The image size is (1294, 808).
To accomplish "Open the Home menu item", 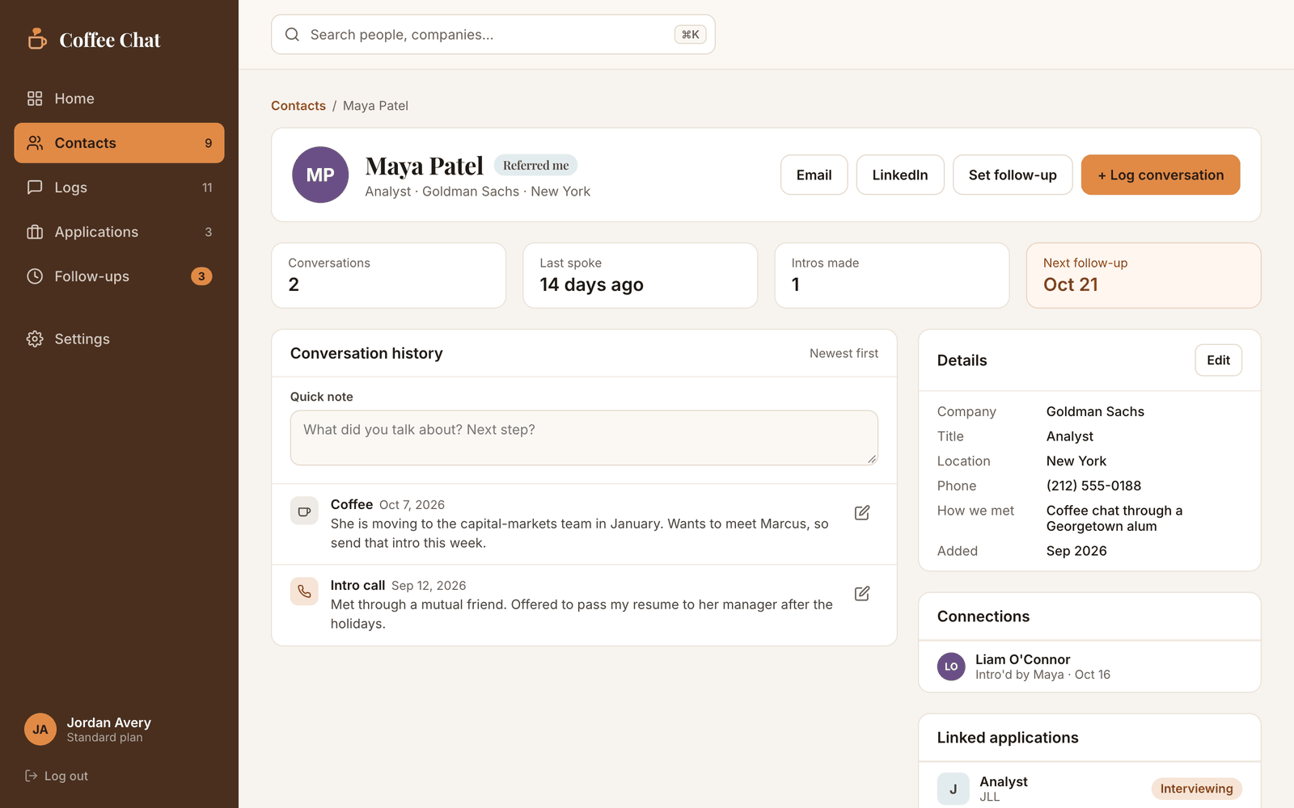I will tap(119, 99).
